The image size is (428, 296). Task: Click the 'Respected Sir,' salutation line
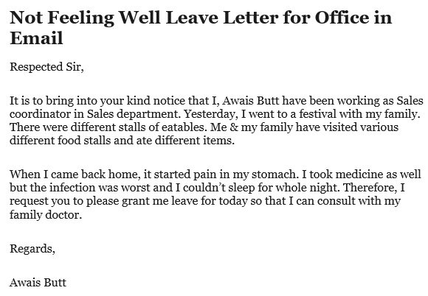[x=46, y=67]
